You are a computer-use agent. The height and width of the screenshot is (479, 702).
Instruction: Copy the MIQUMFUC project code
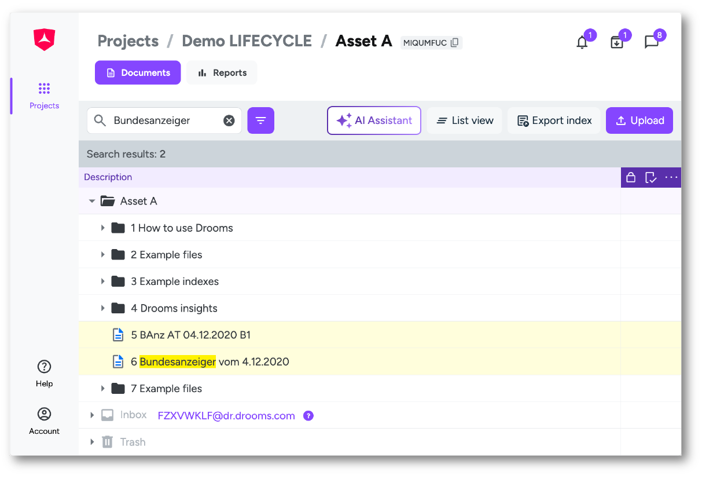point(455,42)
